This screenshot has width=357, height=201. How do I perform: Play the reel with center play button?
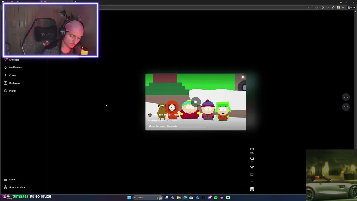[196, 102]
